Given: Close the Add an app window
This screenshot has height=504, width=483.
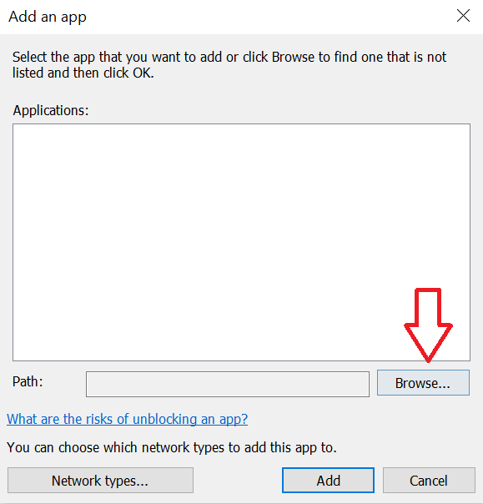Looking at the screenshot, I should click(463, 16).
